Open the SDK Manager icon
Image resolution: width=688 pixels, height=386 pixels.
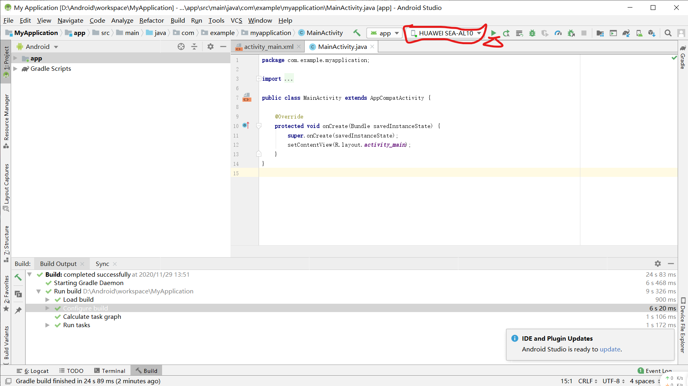click(652, 33)
